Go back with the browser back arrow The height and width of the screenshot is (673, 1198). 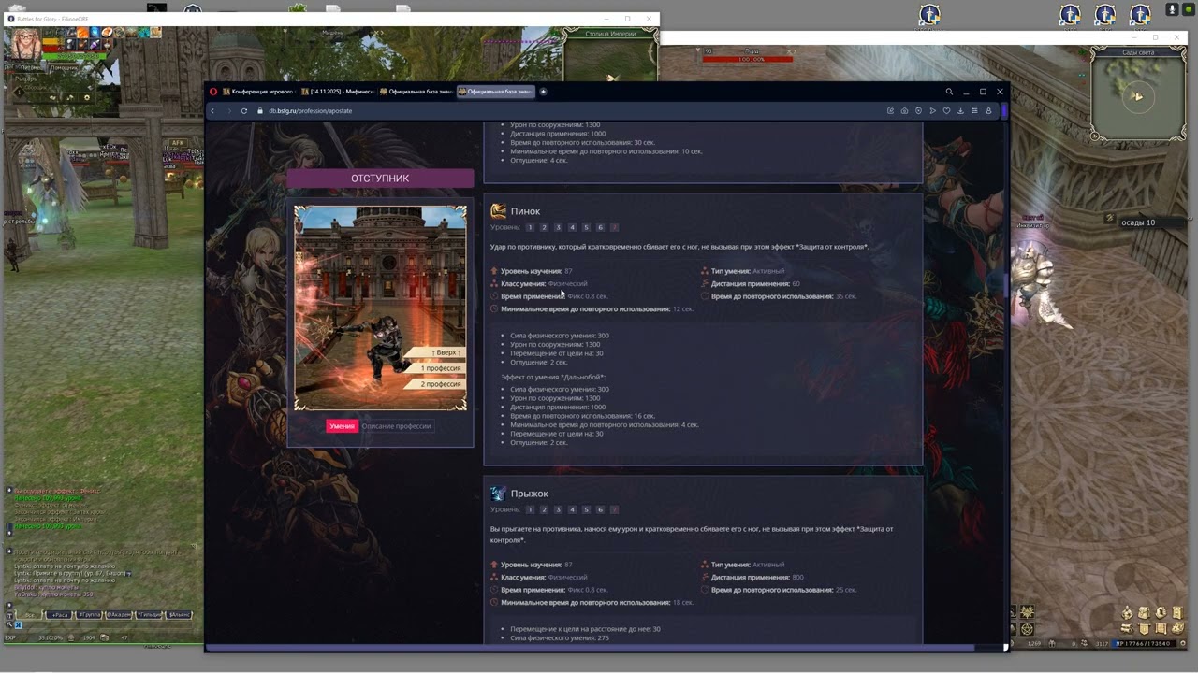212,111
